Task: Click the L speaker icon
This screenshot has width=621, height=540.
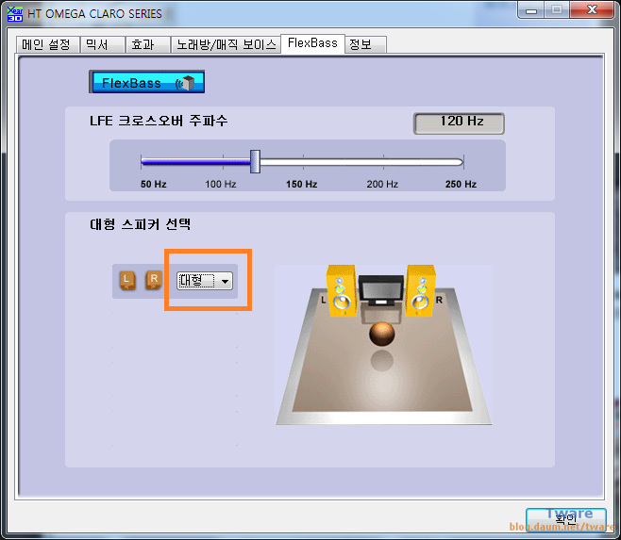Action: pyautogui.click(x=127, y=281)
